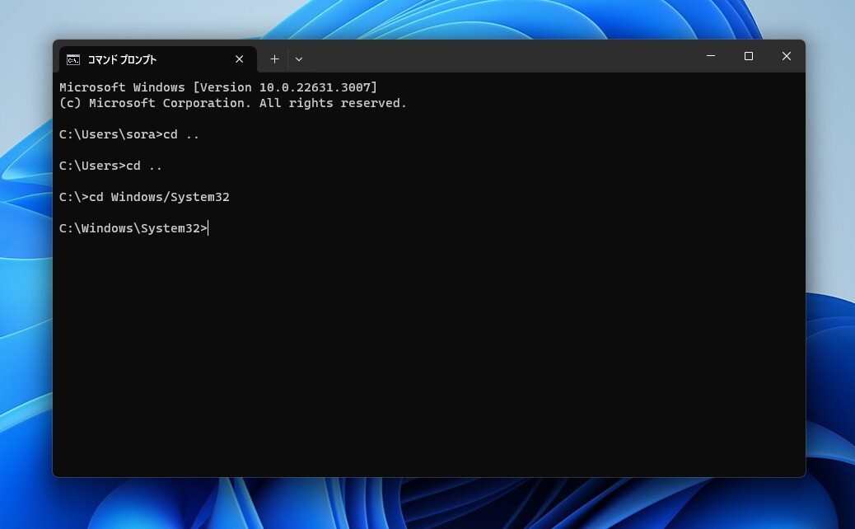Image resolution: width=855 pixels, height=529 pixels.
Task: Click the maximize icon on the title bar
Action: 748,56
